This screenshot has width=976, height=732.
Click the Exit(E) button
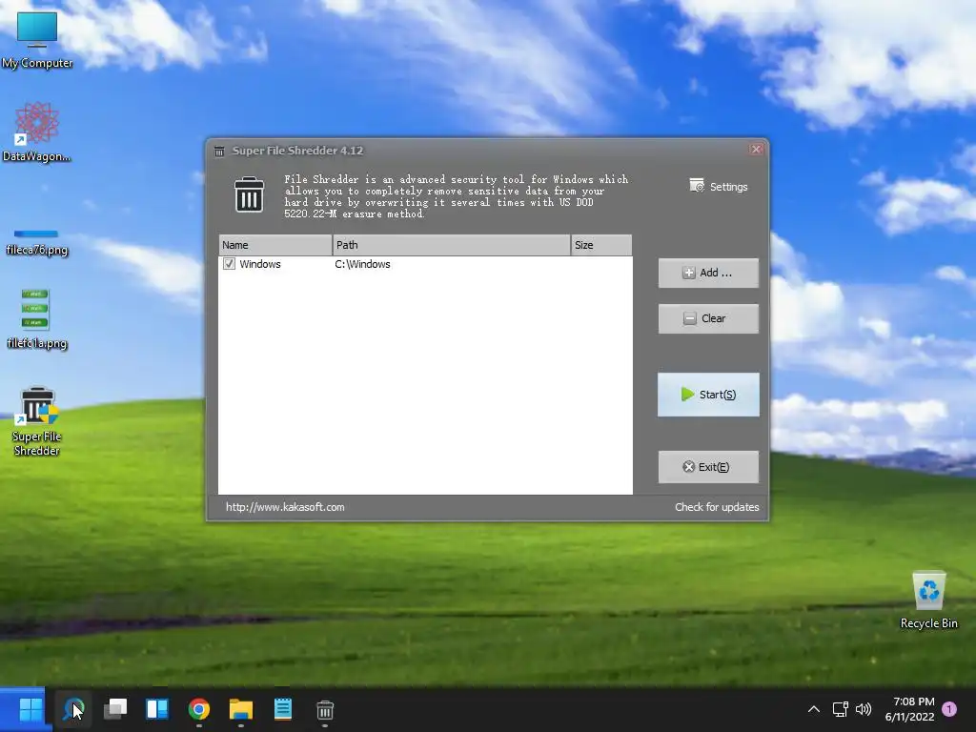(x=708, y=467)
